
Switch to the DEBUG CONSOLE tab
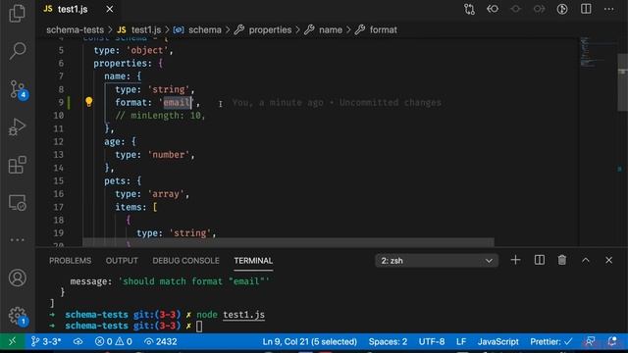185,261
